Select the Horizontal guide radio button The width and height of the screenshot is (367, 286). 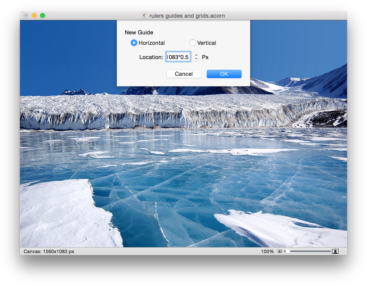(134, 43)
